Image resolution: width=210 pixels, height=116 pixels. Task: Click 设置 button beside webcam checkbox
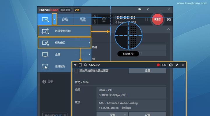147,70
